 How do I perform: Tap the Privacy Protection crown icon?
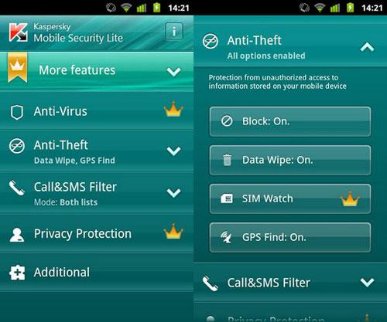(173, 231)
